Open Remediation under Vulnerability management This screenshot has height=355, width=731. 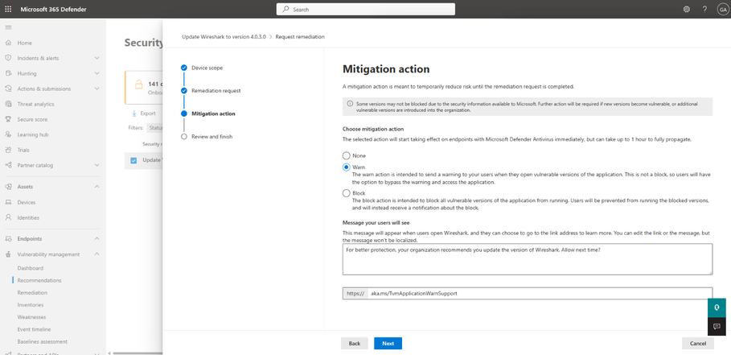pos(32,292)
